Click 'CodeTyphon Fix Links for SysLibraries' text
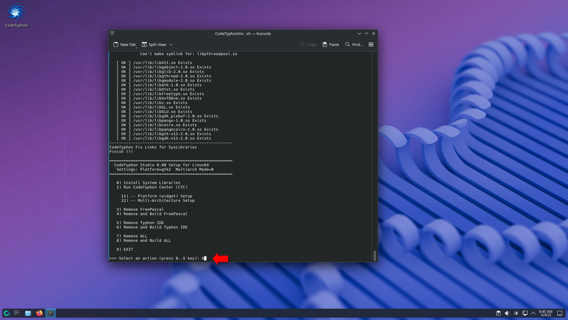Screen dimensions: 568x320 (x=153, y=147)
